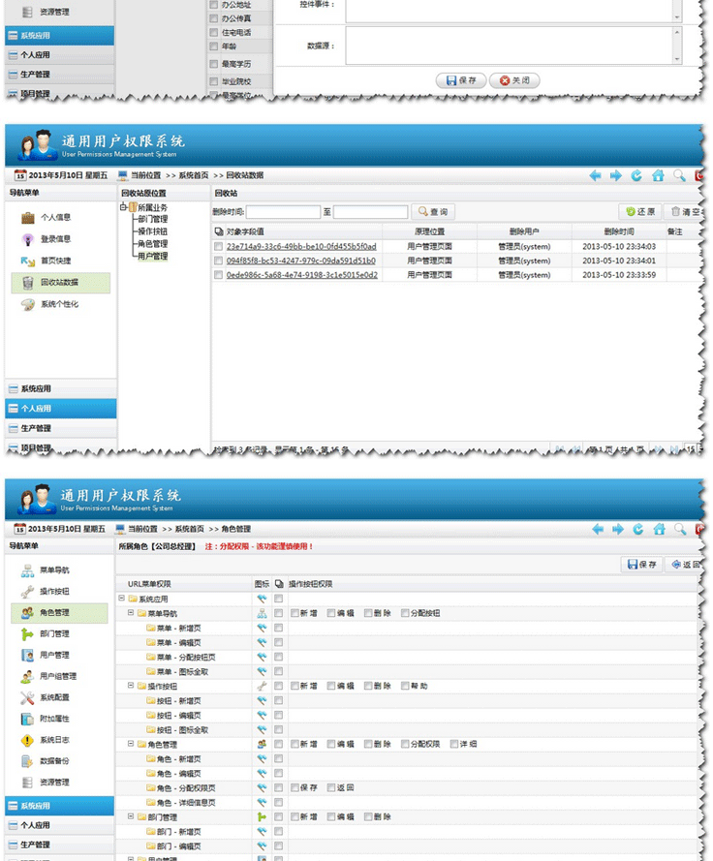
Task: Open 数据备份 icon in the sidebar
Action: pos(27,761)
